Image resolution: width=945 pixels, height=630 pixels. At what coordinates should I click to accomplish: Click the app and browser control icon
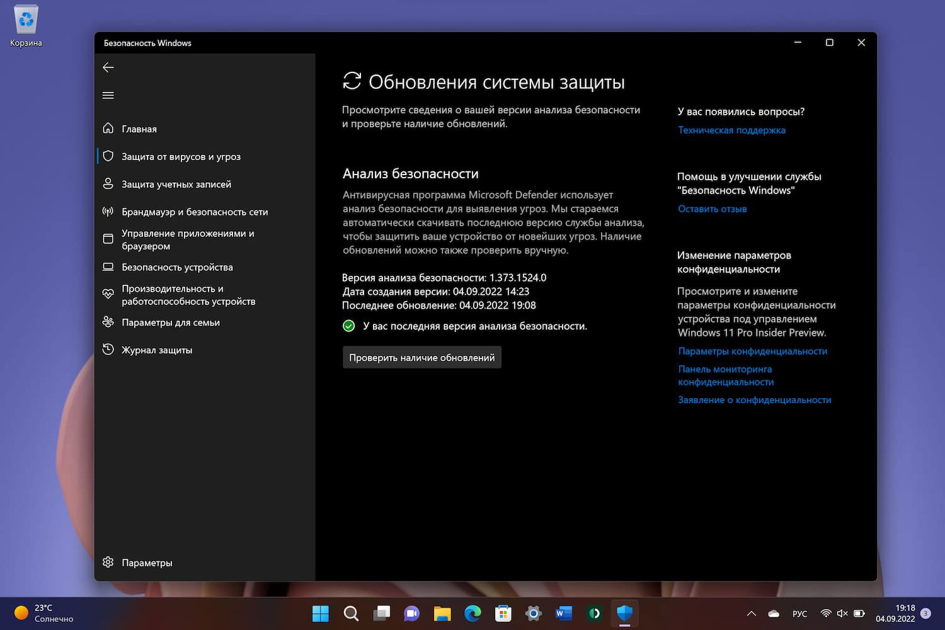[108, 239]
